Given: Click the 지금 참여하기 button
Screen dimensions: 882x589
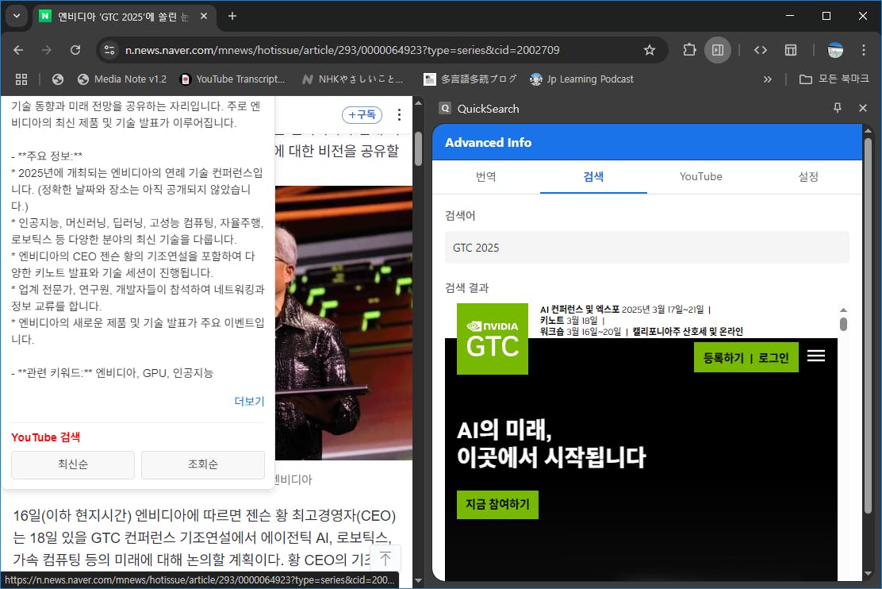Looking at the screenshot, I should coord(497,504).
